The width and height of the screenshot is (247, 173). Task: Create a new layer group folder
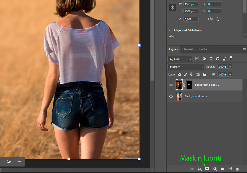pyautogui.click(x=222, y=168)
